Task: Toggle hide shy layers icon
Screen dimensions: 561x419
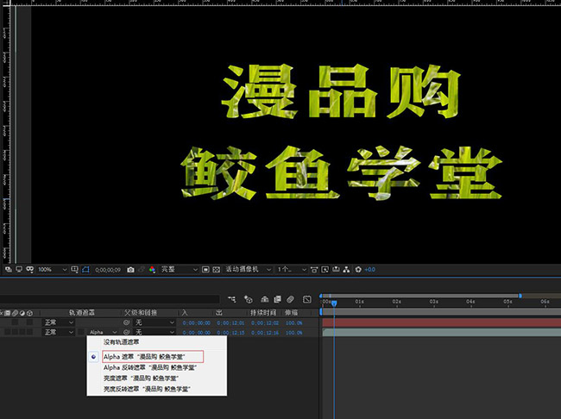Action: tap(264, 299)
